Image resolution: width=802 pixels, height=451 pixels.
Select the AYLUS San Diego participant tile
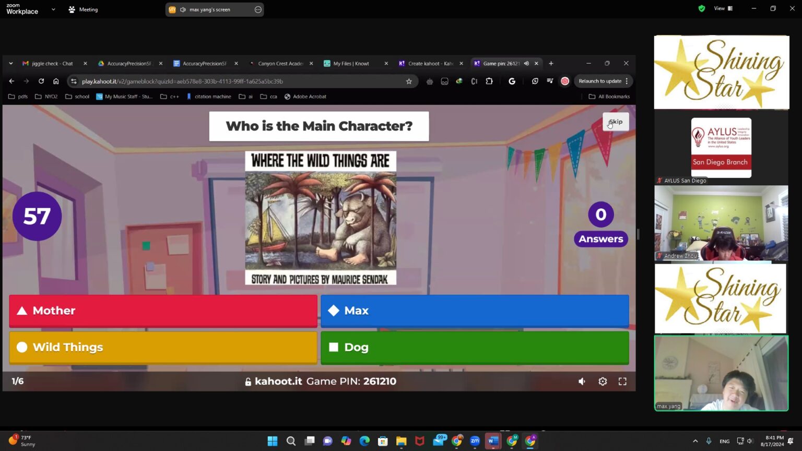721,148
